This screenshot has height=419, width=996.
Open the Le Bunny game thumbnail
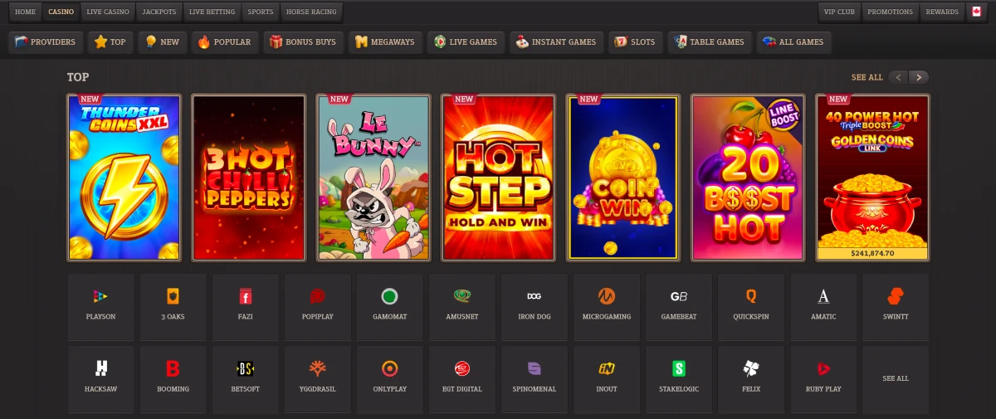point(373,178)
